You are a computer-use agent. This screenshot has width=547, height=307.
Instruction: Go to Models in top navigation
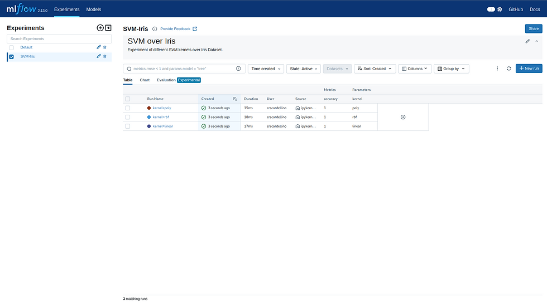[x=94, y=9]
